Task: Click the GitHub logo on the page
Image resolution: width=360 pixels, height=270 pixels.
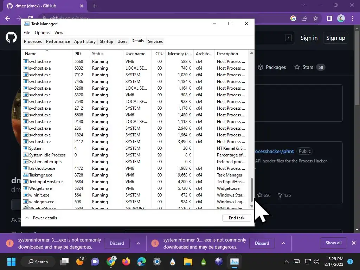Action: [11, 37]
